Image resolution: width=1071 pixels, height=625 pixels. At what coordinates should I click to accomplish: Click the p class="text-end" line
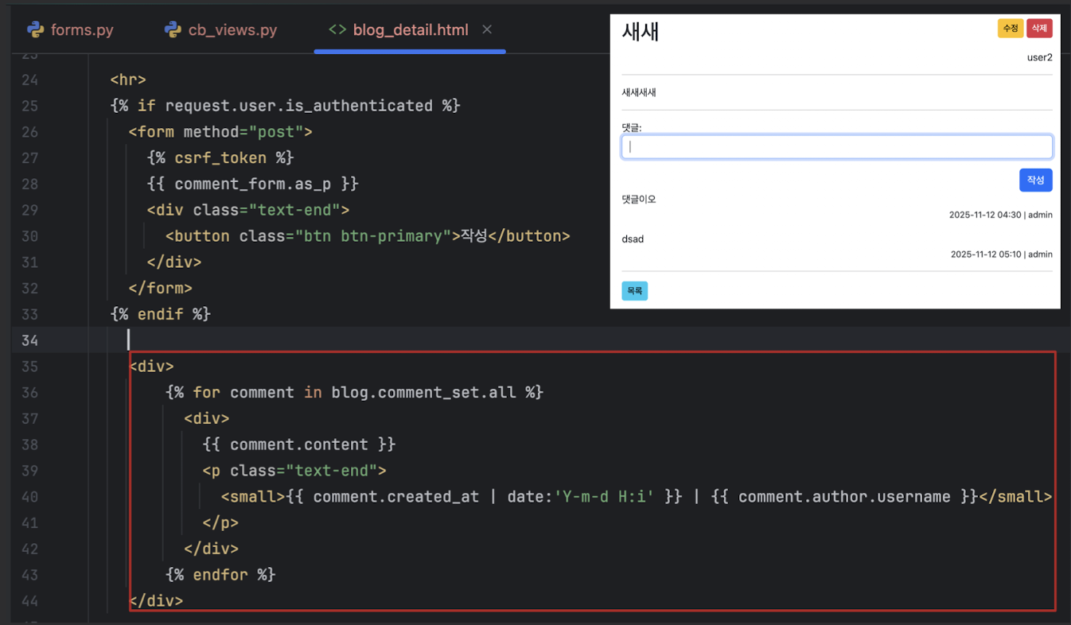coord(294,471)
